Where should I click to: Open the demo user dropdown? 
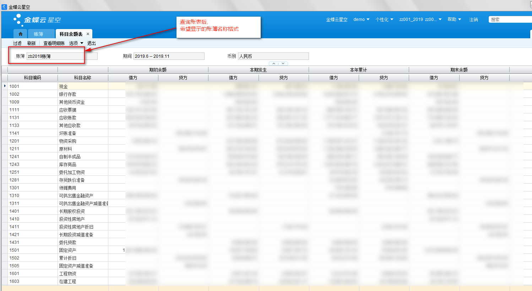[361, 19]
